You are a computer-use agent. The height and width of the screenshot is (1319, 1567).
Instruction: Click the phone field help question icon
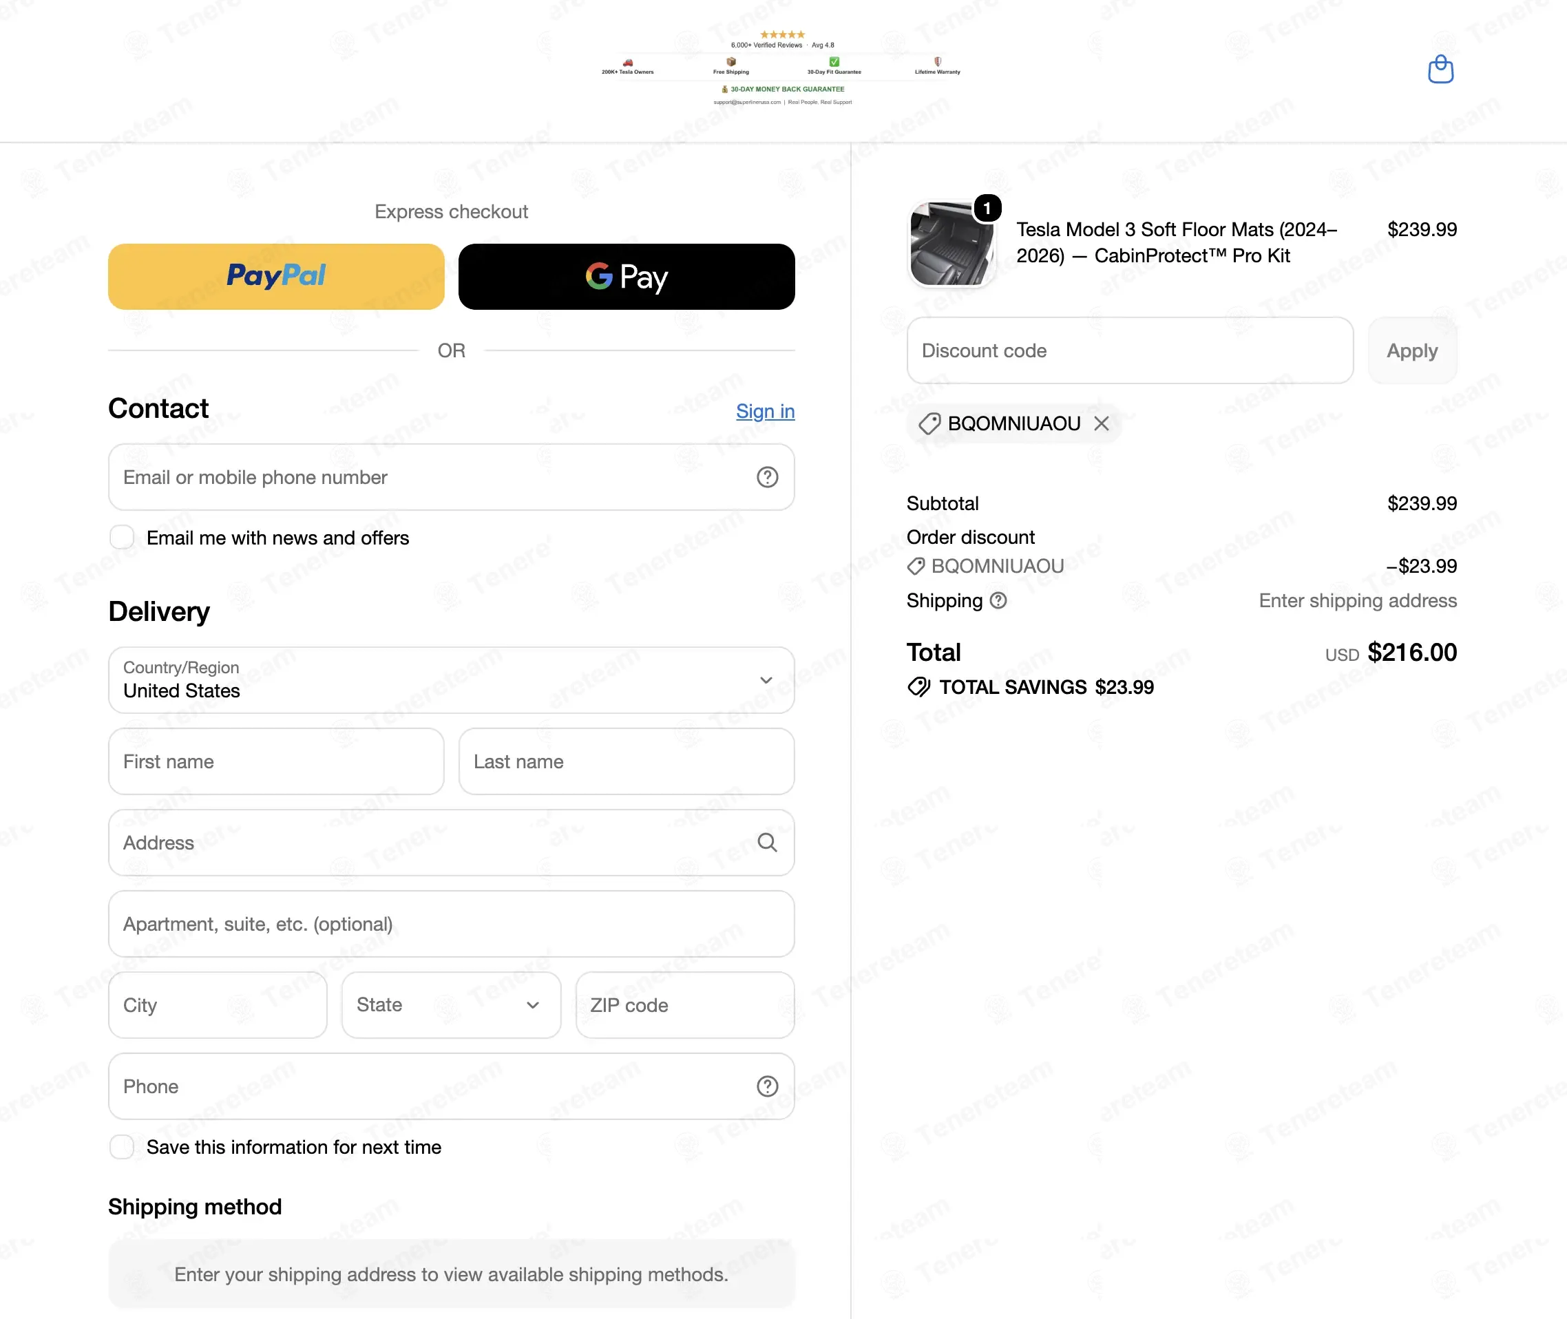tap(767, 1086)
